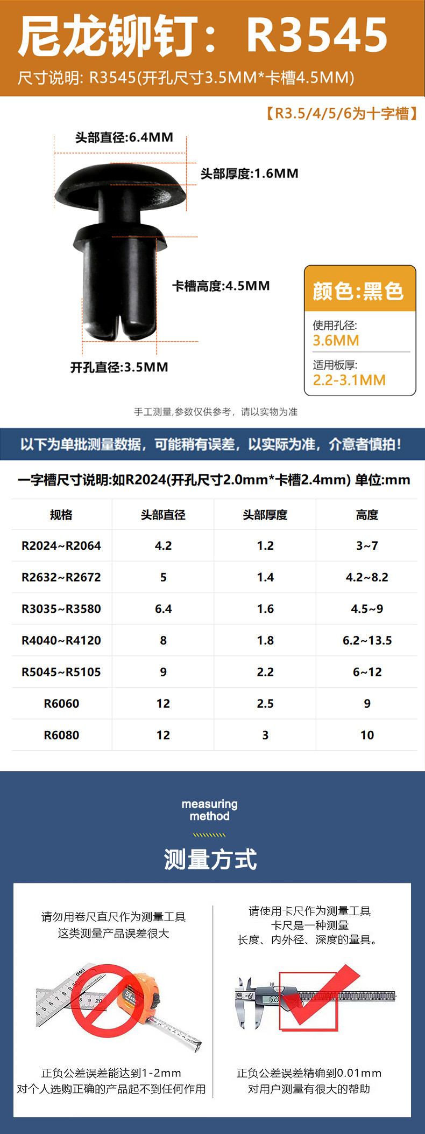Image resolution: width=425 pixels, height=1134 pixels.
Task: Click the "适用板厚:" label
Action: [x=335, y=365]
